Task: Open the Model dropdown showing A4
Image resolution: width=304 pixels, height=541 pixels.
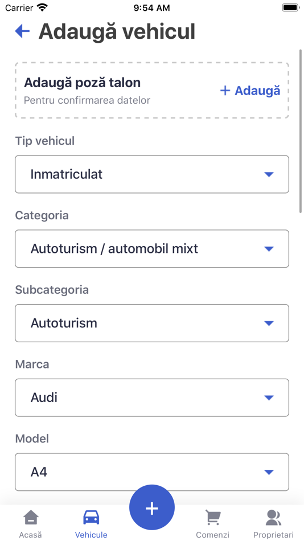Action: (152, 472)
